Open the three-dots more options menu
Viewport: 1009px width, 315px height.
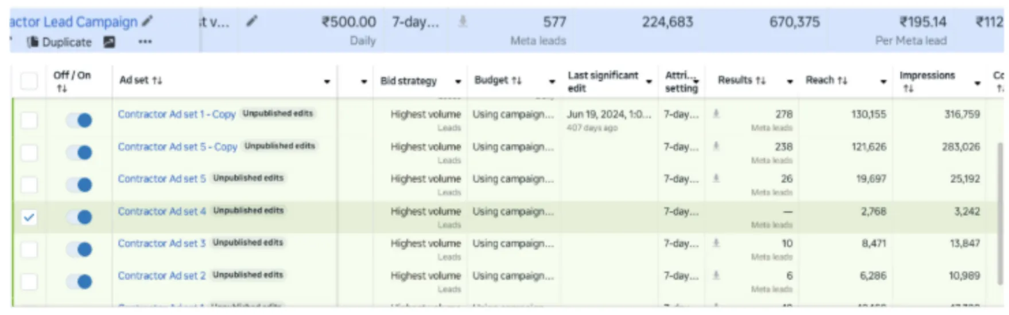[x=145, y=42]
